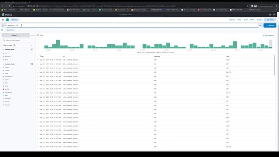Open the browser profile icon
This screenshot has width=279, height=157.
(x=255, y=6)
